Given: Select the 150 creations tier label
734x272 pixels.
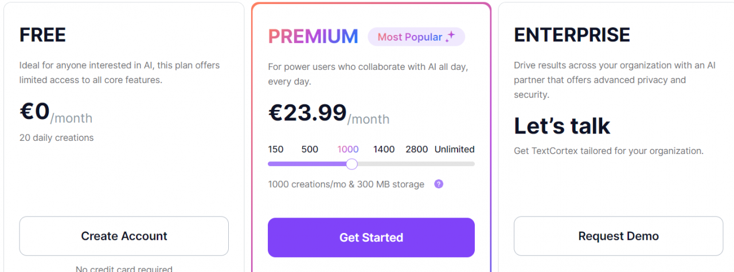Looking at the screenshot, I should pos(276,149).
